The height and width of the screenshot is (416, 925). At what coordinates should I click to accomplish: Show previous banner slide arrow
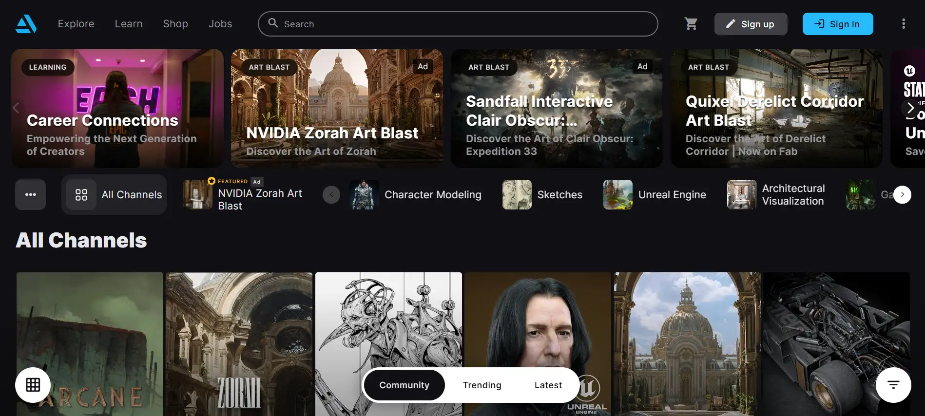(x=16, y=108)
